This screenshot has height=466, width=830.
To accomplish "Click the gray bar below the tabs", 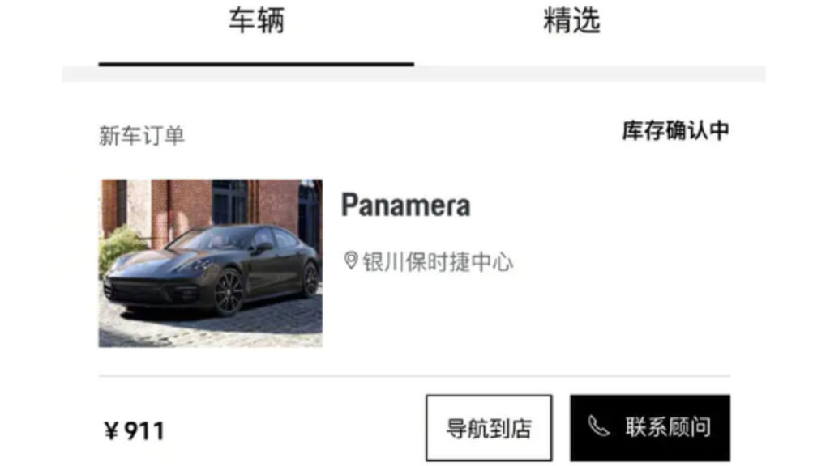I will pyautogui.click(x=414, y=74).
